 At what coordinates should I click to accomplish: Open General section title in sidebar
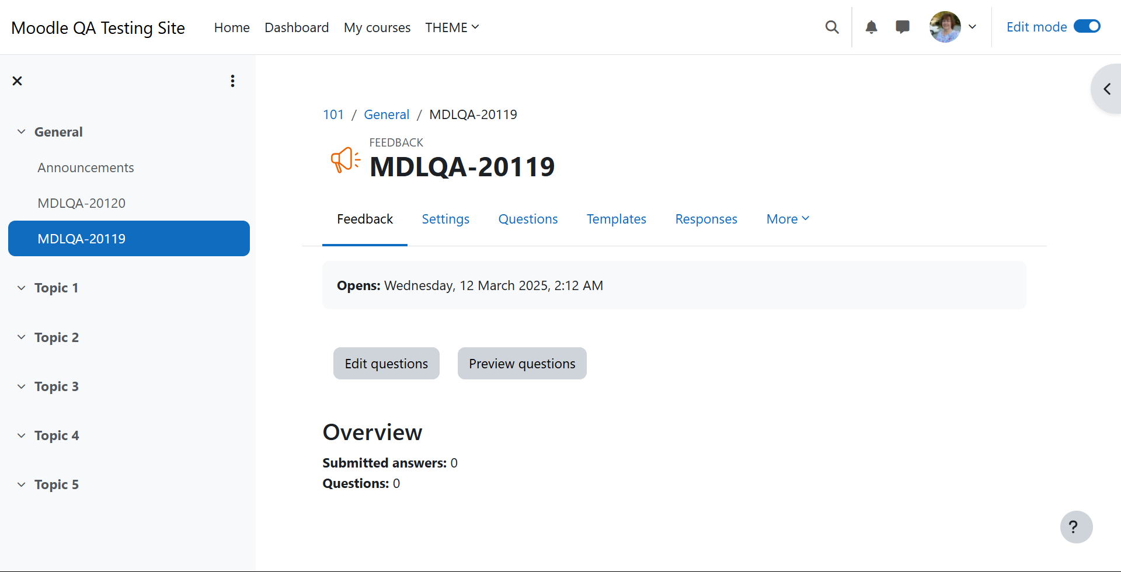click(58, 132)
